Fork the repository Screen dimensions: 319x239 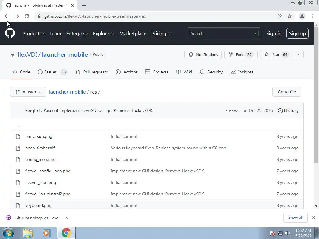(x=241, y=54)
